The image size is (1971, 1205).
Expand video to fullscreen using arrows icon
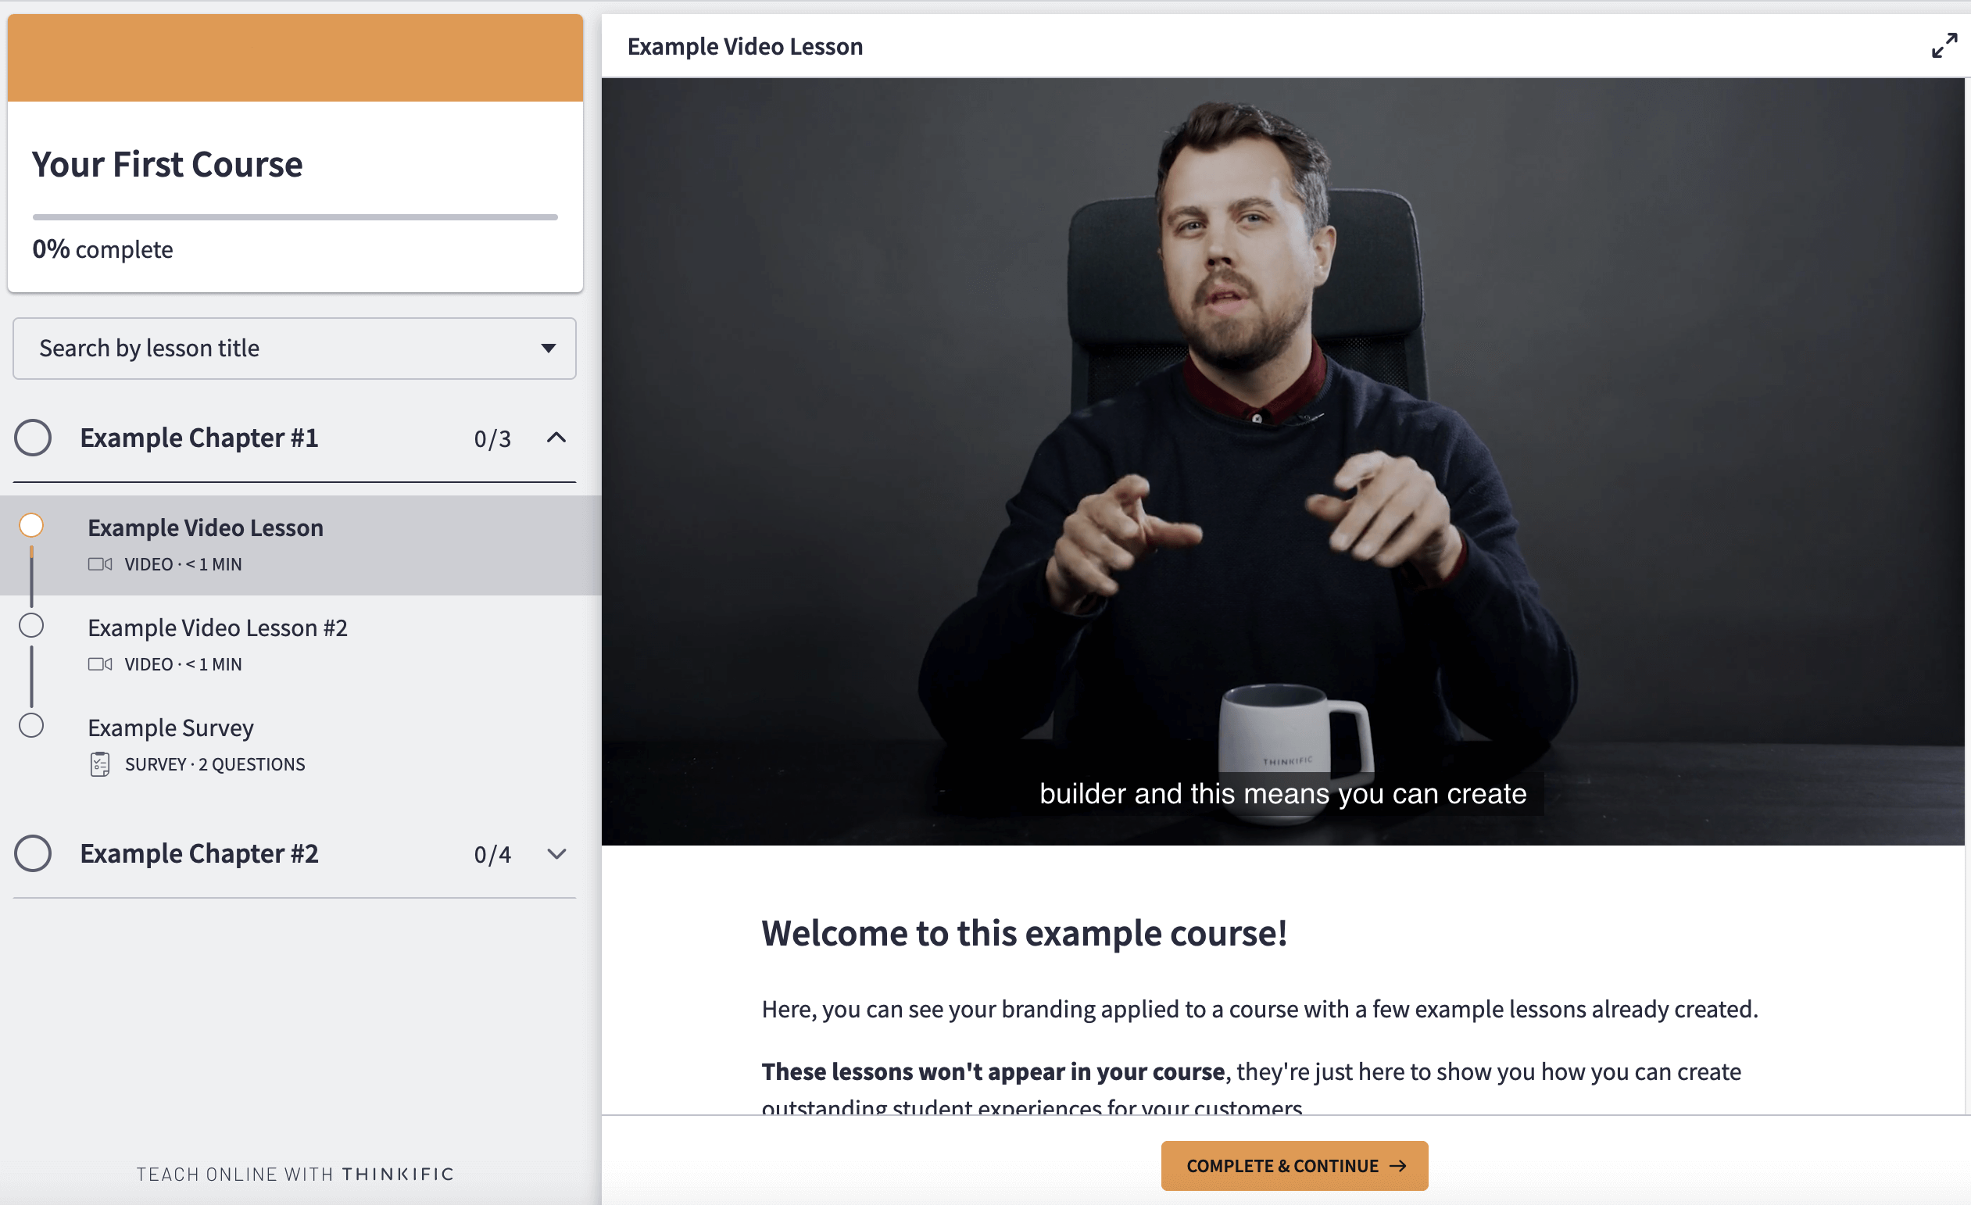click(1944, 45)
